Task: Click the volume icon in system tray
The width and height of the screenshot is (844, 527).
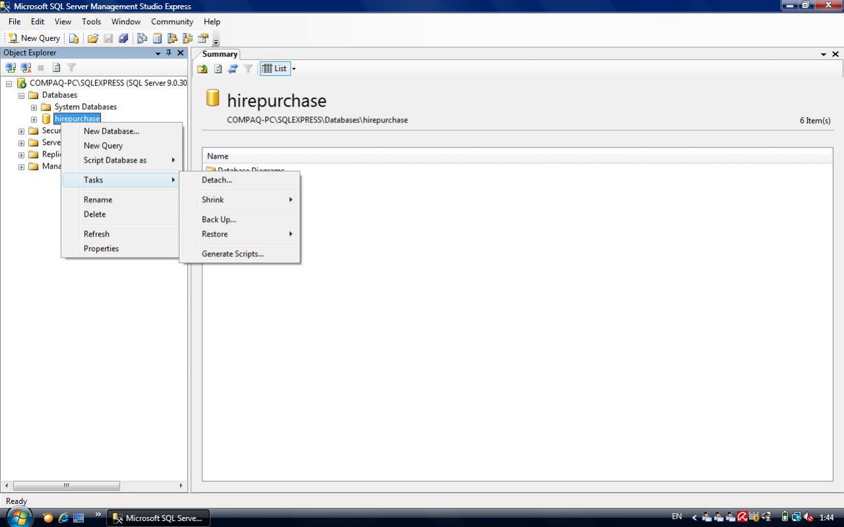Action: pos(808,517)
